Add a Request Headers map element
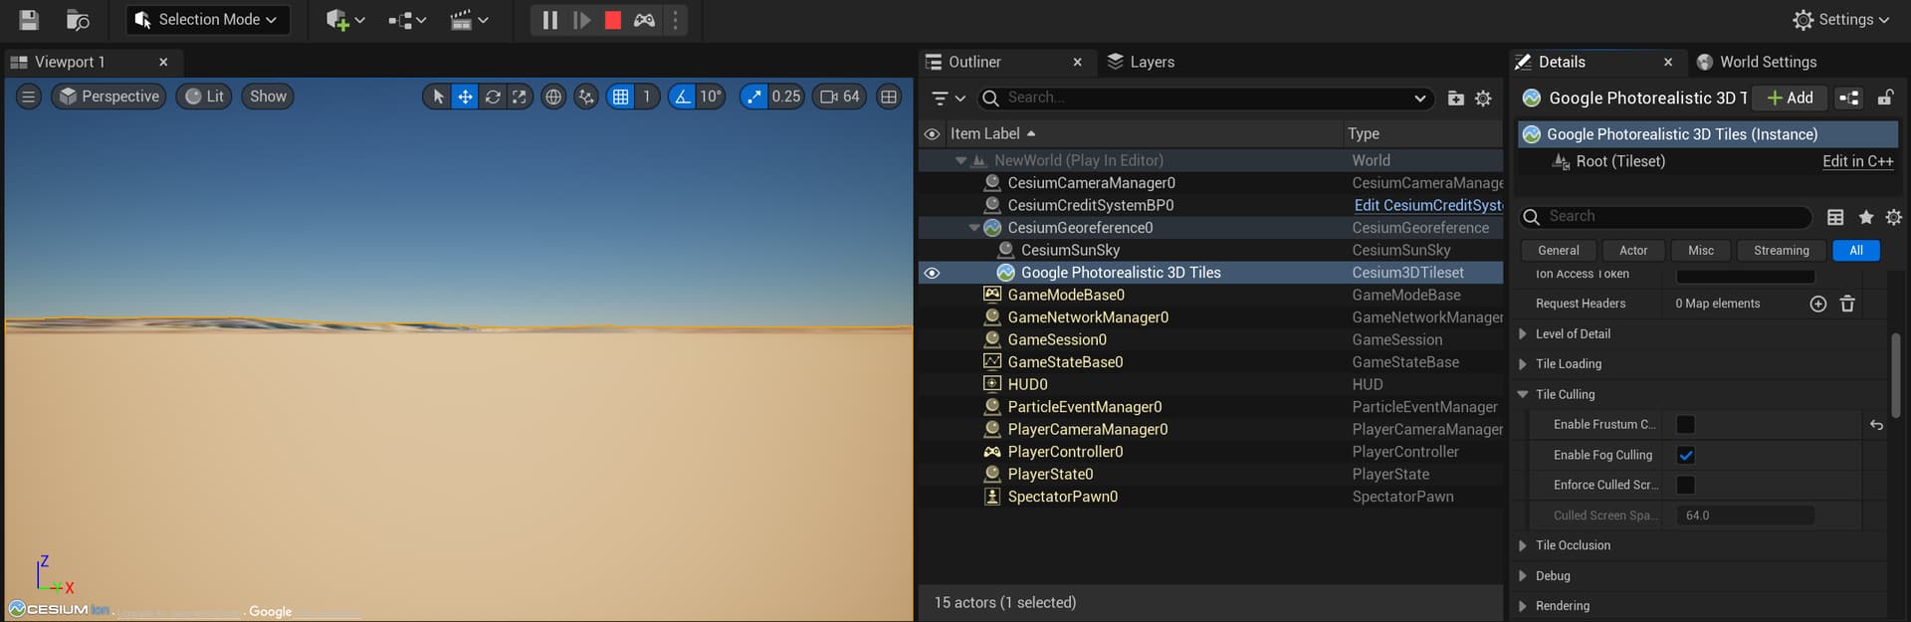The width and height of the screenshot is (1911, 622). [1817, 304]
